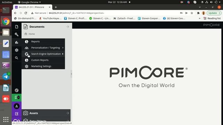Open Personalization / Targeting menu entry

pyautogui.click(x=43, y=48)
